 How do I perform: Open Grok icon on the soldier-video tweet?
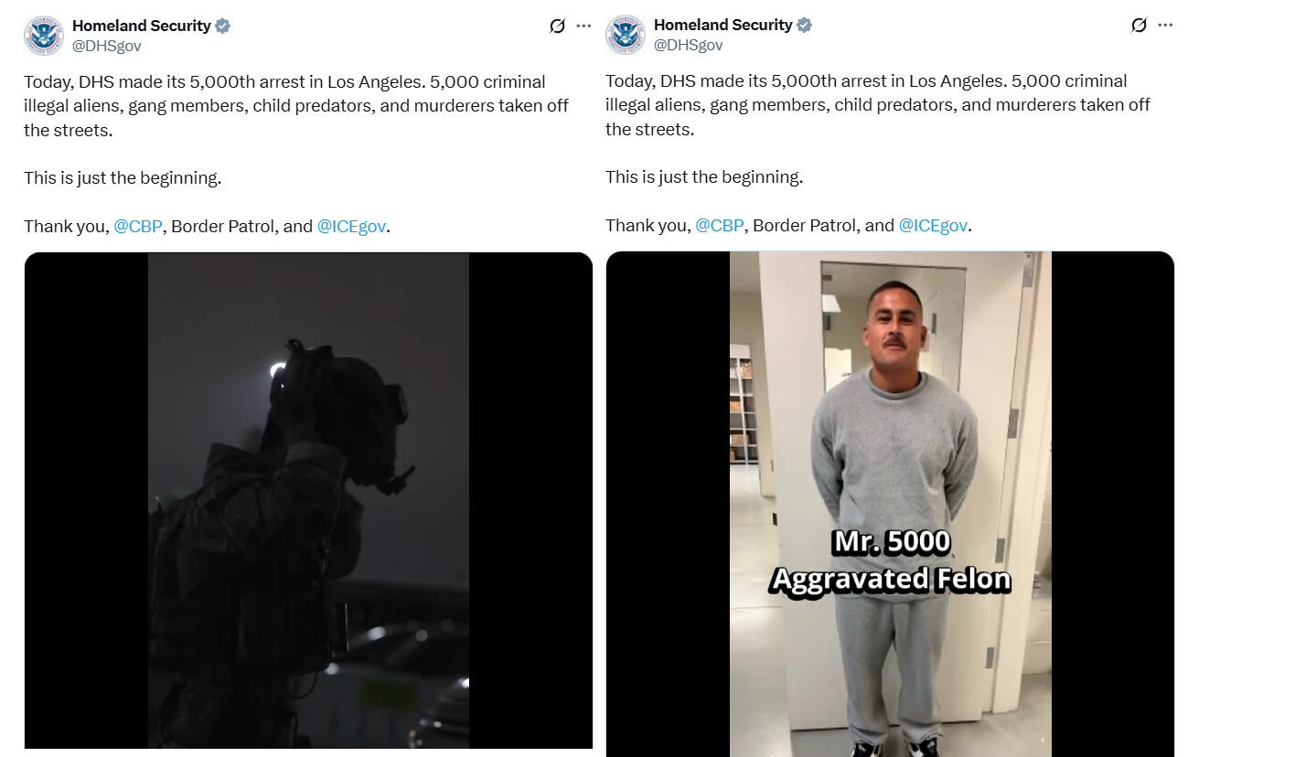pyautogui.click(x=557, y=26)
